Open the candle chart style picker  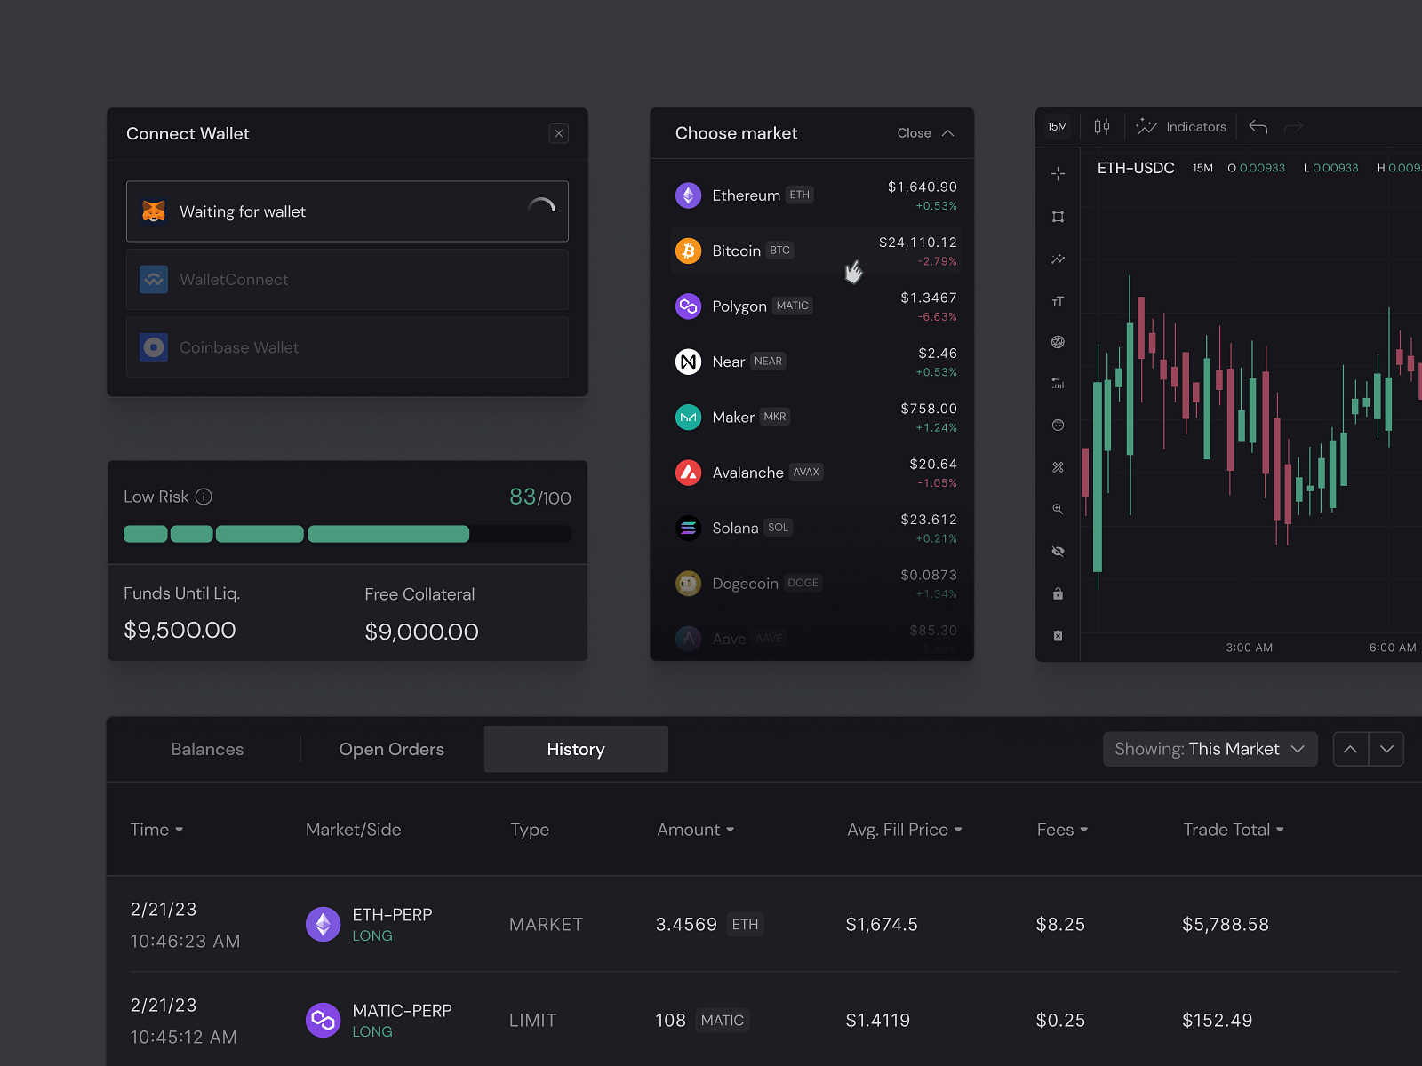pos(1102,126)
